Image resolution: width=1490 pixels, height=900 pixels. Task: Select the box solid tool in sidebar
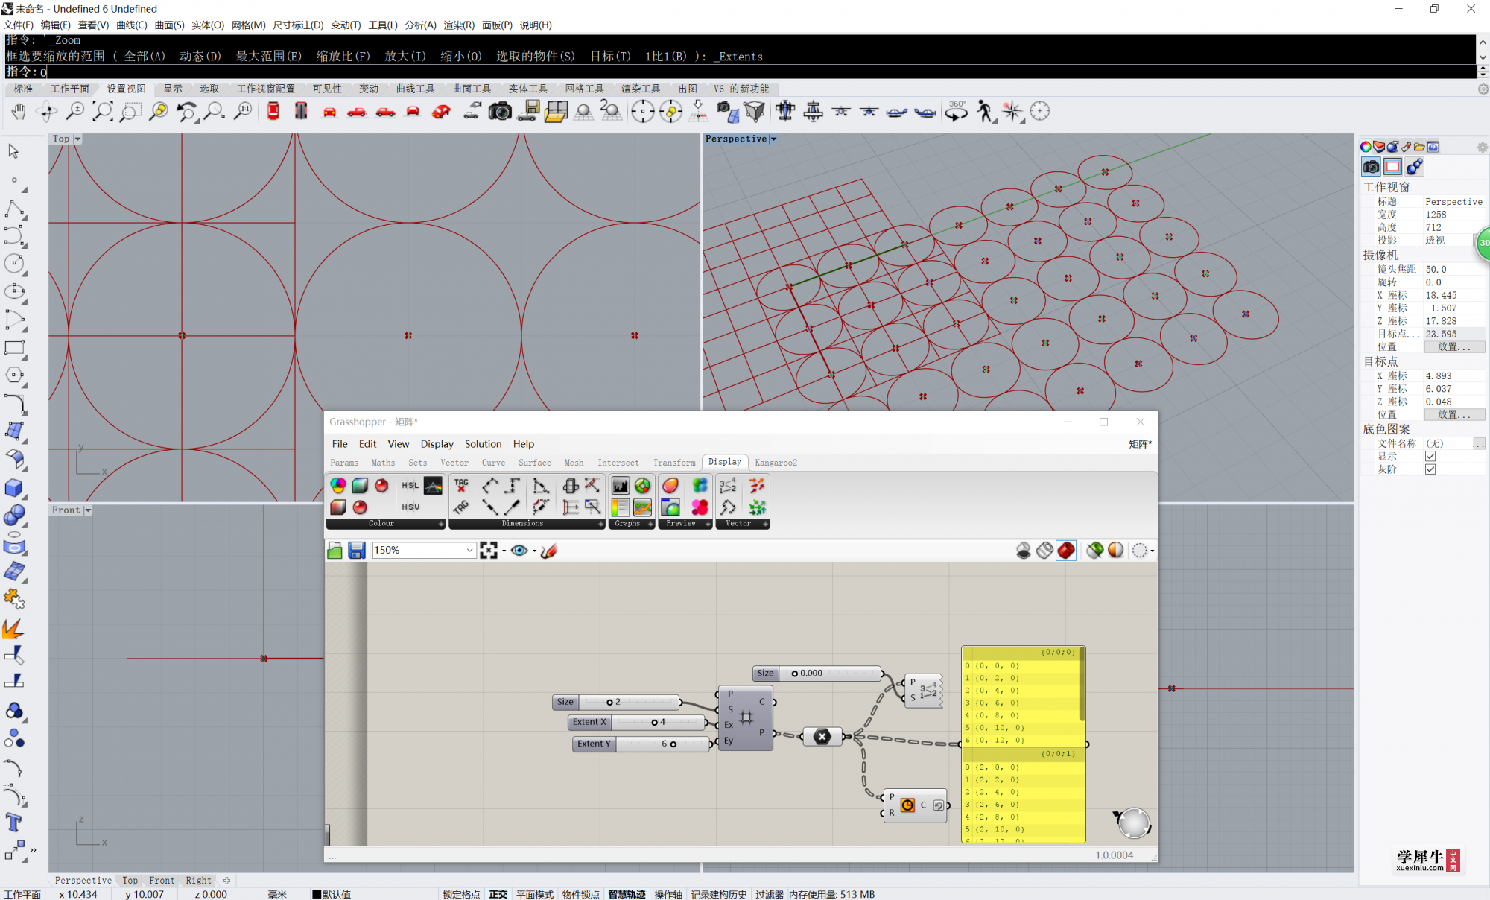[x=13, y=488]
